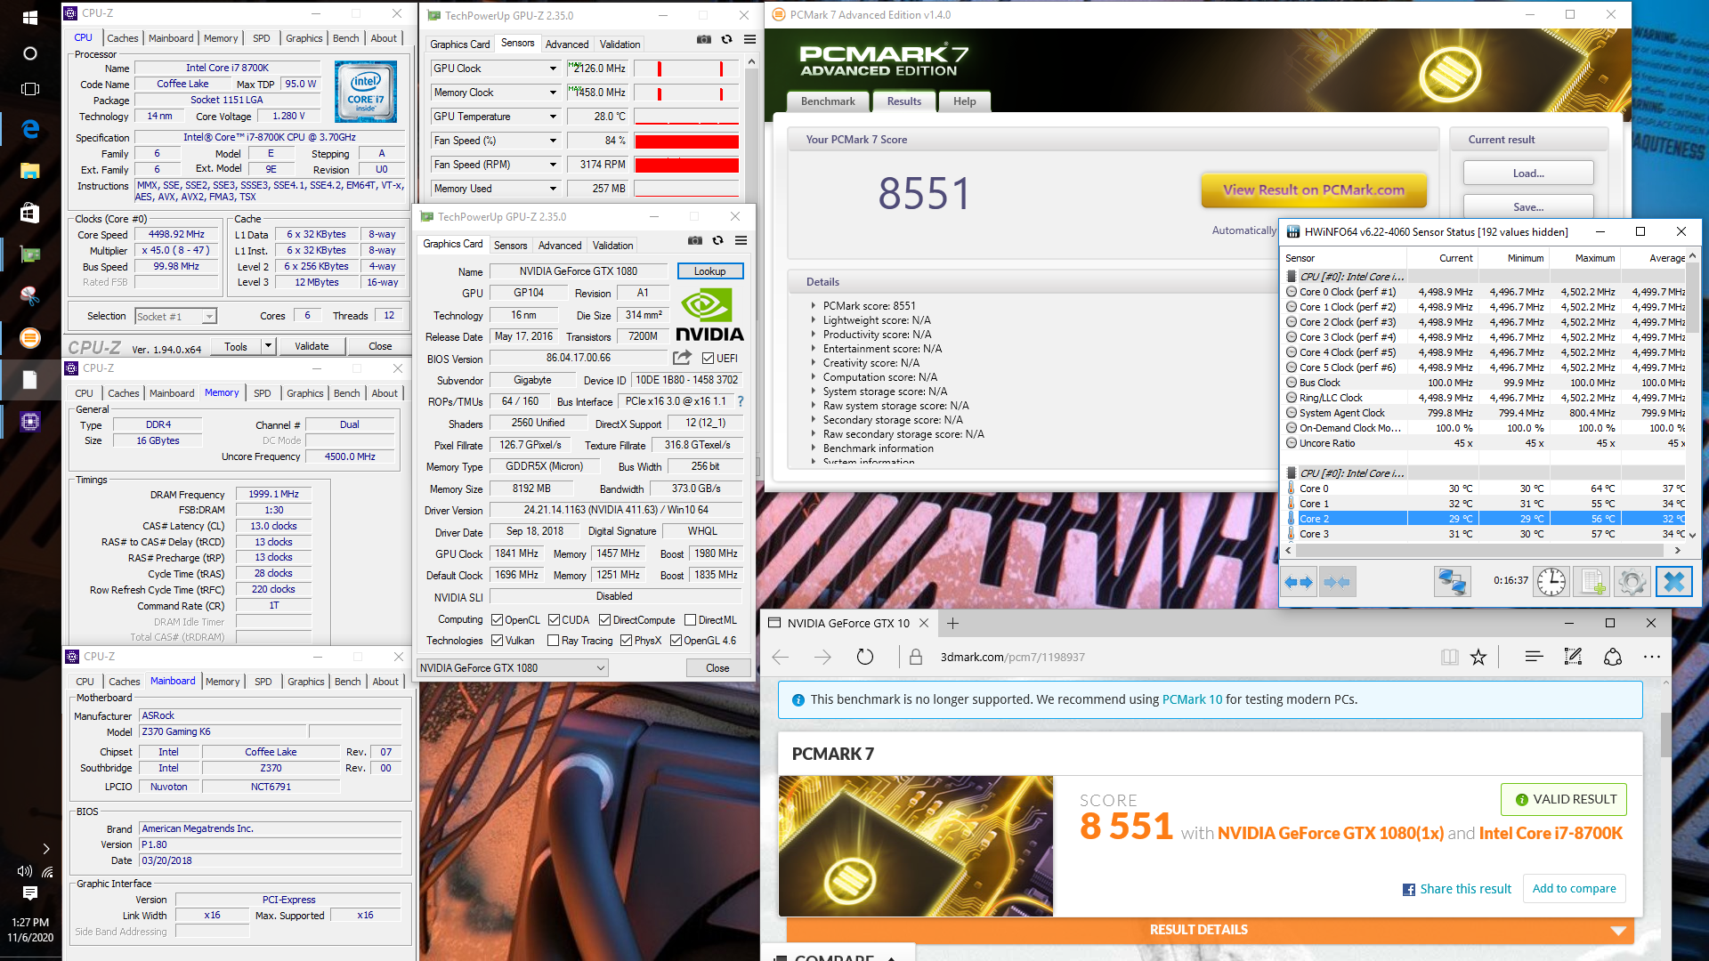1709x961 pixels.
Task: Open GPU Clock sensor dropdown
Action: [x=552, y=69]
